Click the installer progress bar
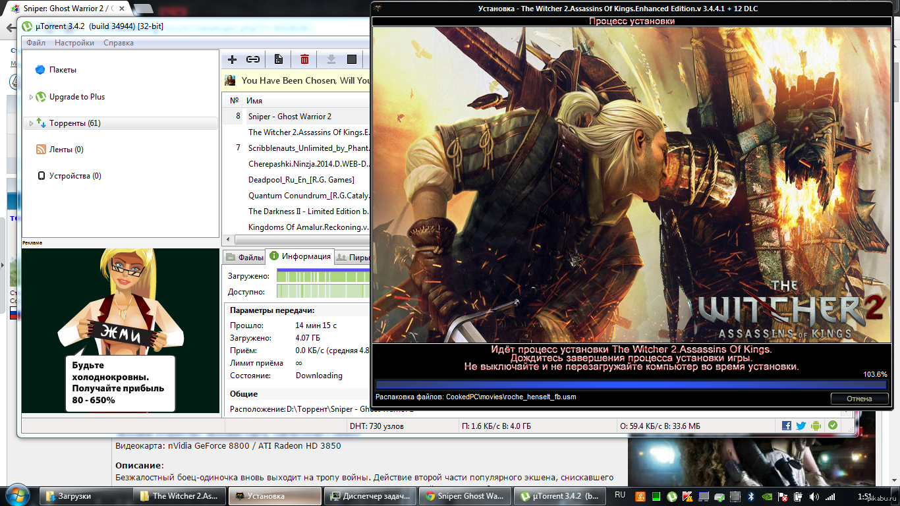 [631, 385]
